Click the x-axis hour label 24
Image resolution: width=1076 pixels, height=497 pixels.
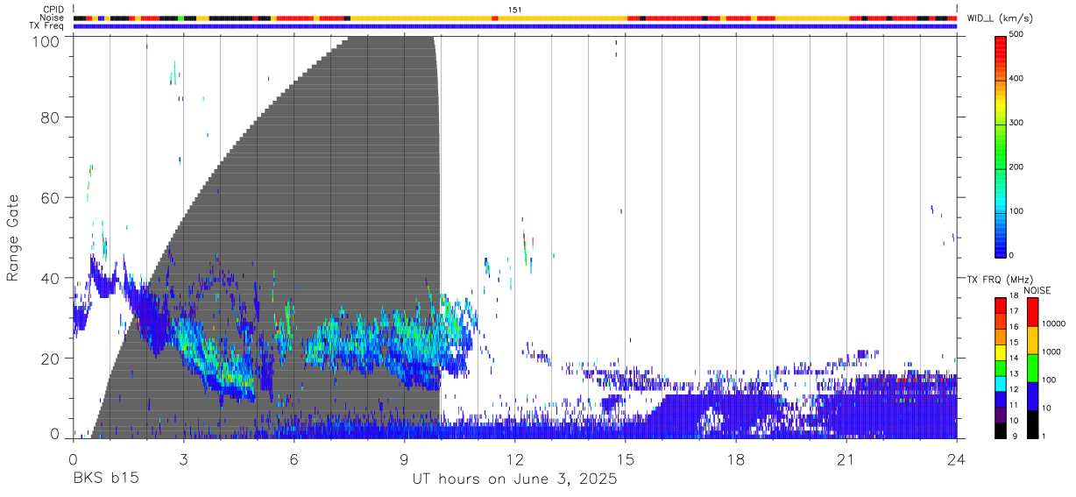pos(956,459)
